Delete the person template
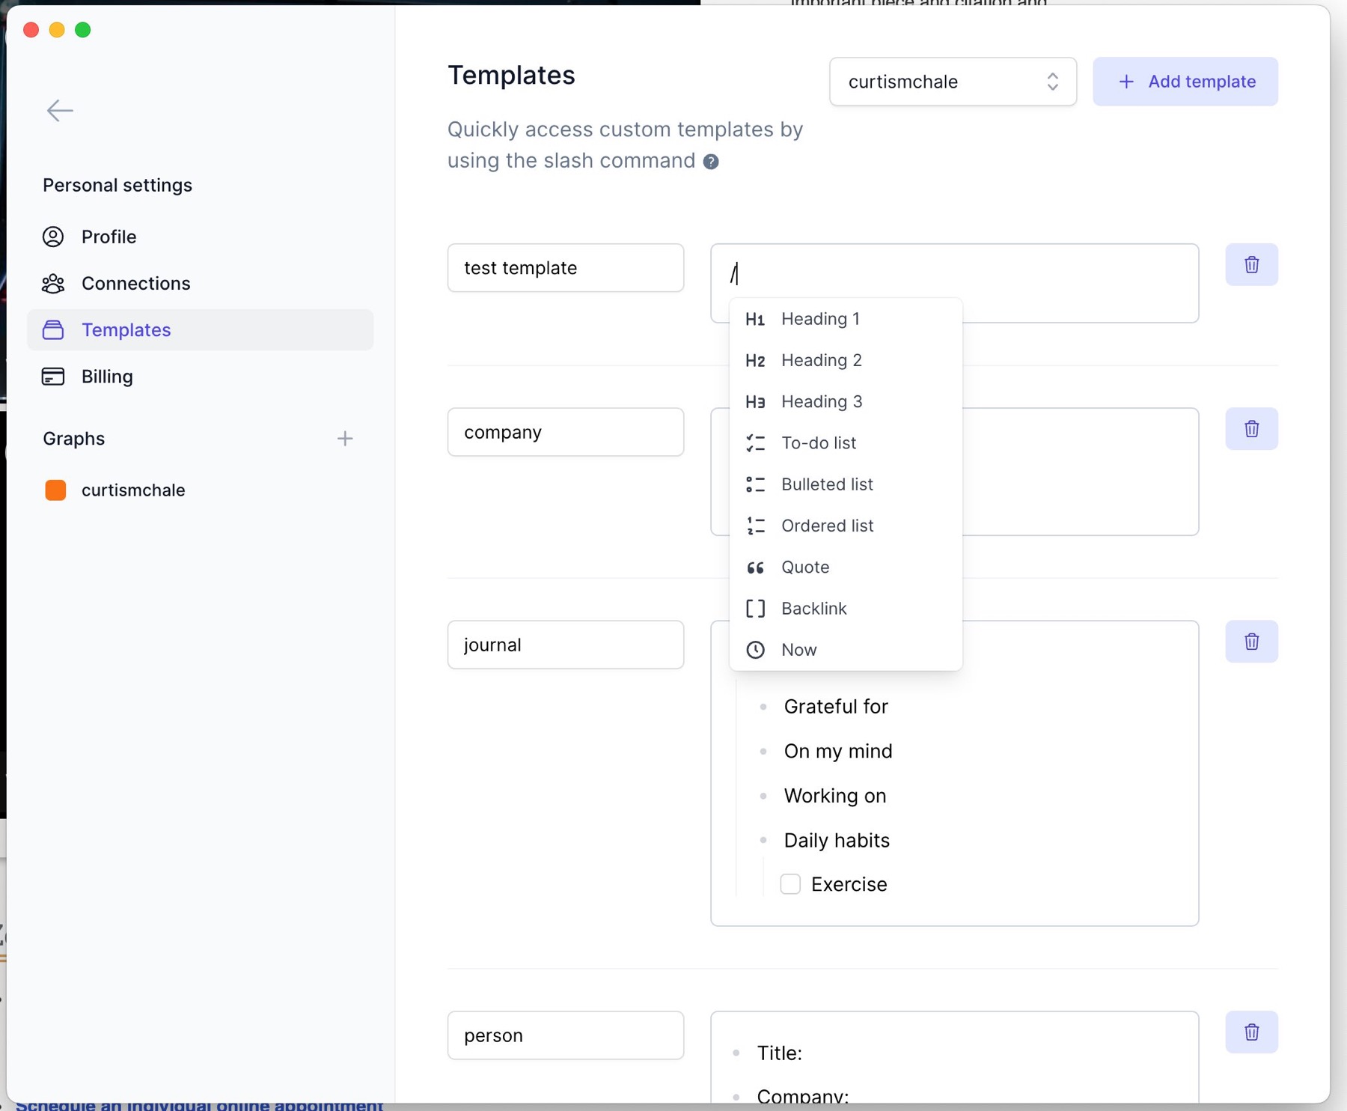This screenshot has height=1111, width=1347. [x=1251, y=1032]
